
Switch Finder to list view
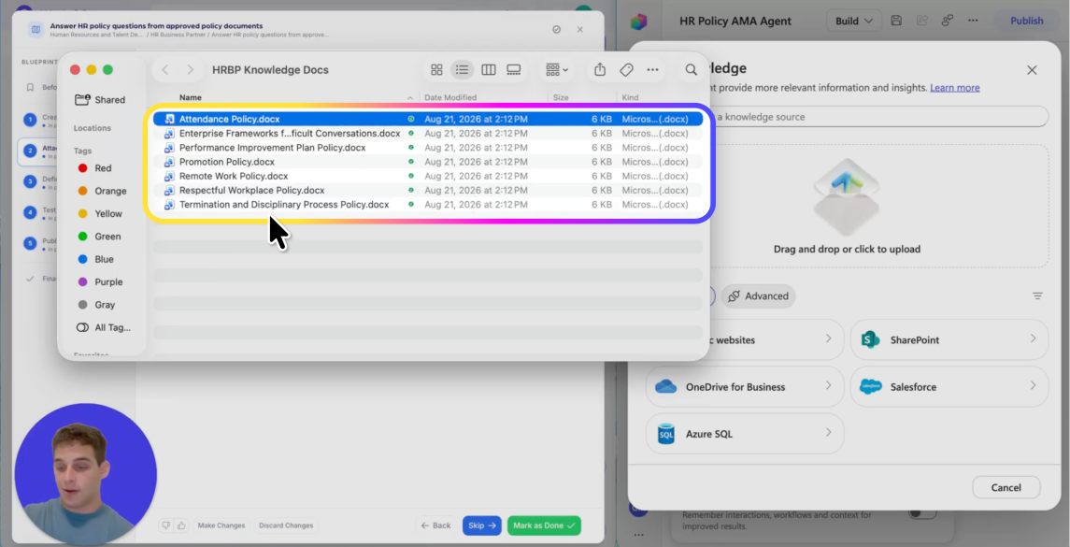[462, 69]
